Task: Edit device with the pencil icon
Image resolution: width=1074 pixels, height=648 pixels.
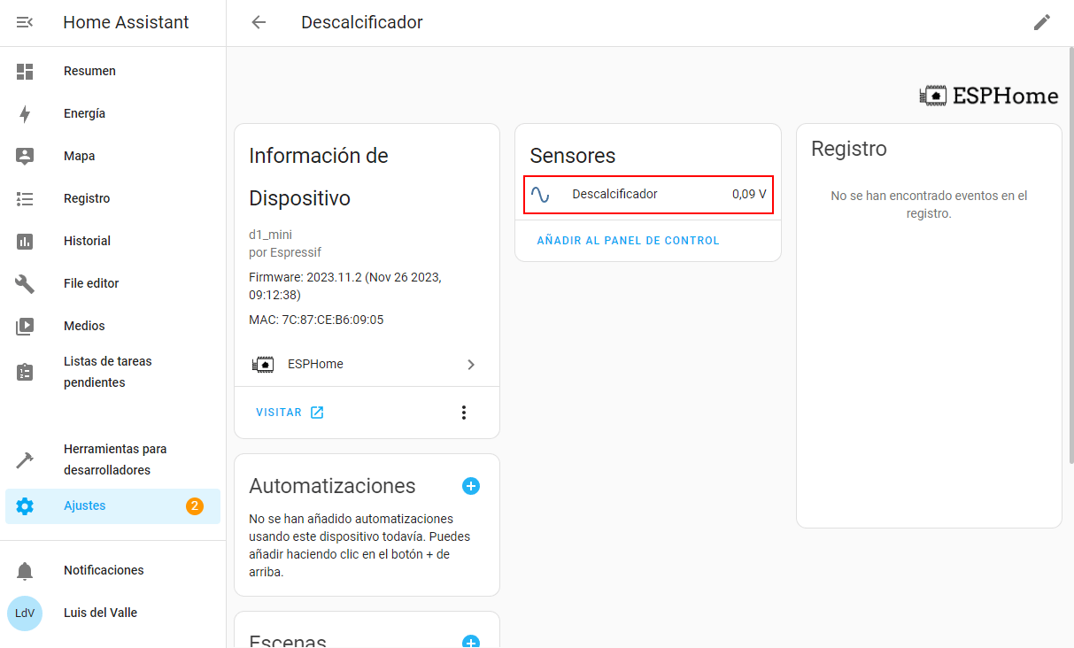Action: coord(1042,22)
